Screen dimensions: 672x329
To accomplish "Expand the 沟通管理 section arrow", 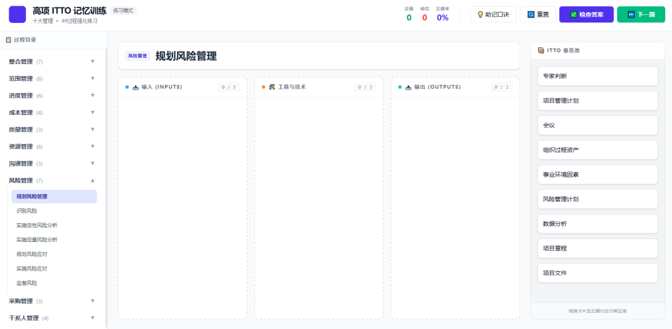I will point(93,163).
